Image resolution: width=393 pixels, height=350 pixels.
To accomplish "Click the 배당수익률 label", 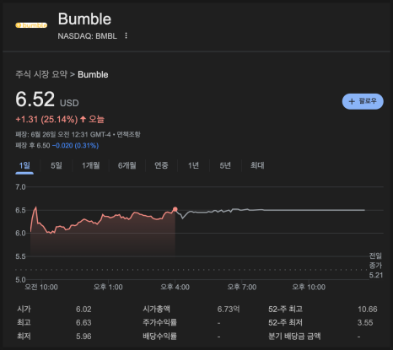I will point(159,336).
